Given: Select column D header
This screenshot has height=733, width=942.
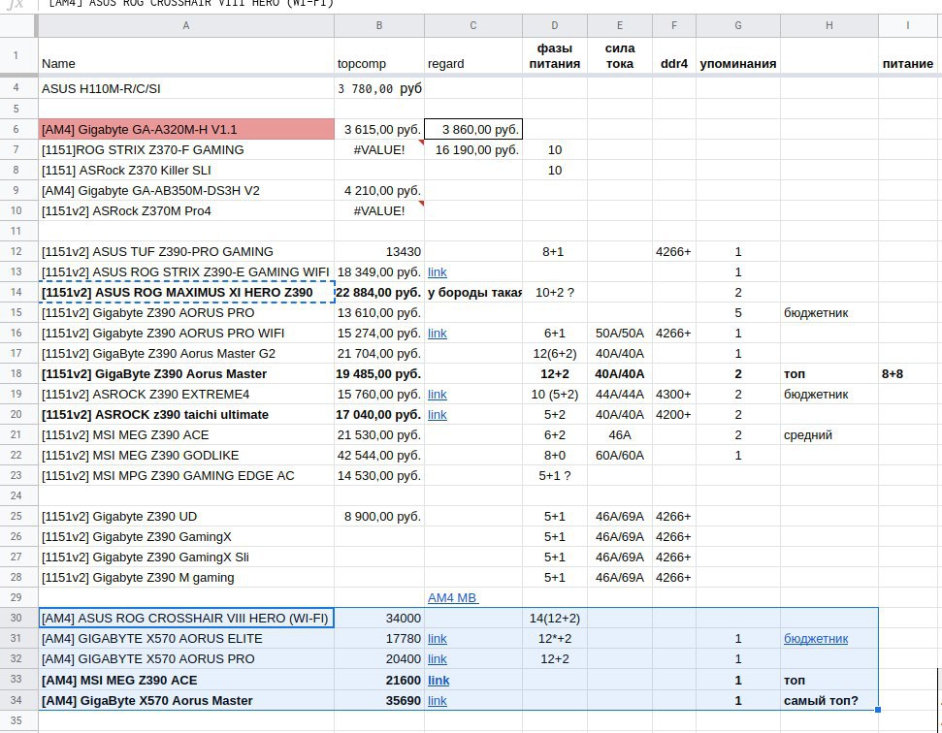Looking at the screenshot, I should click(555, 26).
